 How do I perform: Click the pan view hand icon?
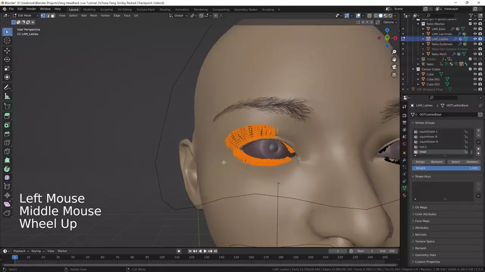click(394, 59)
